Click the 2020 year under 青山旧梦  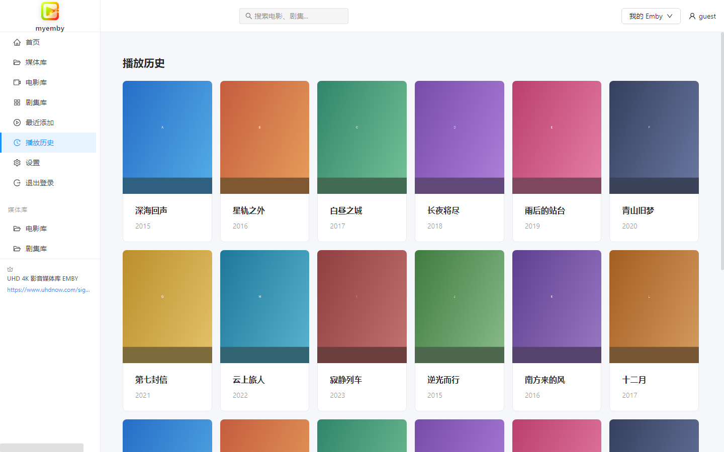[x=629, y=226]
